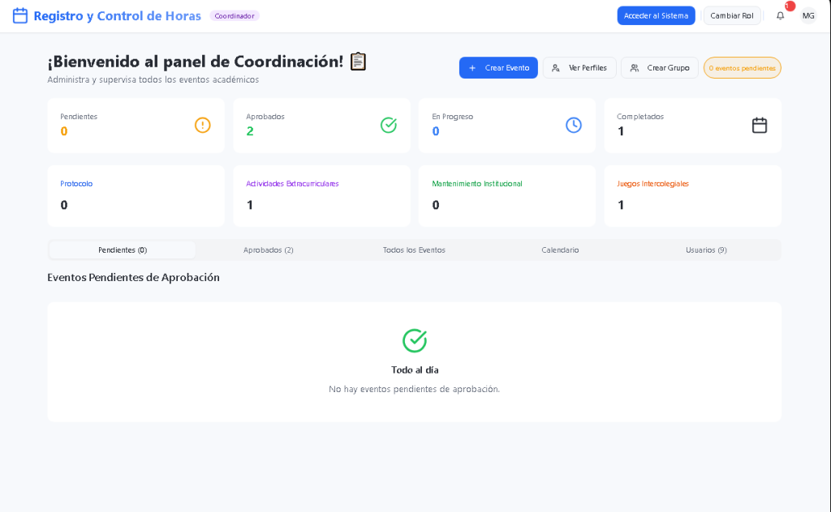Click the 0 eventos pendientes badge
Screen dimensions: 831x512
(x=742, y=68)
